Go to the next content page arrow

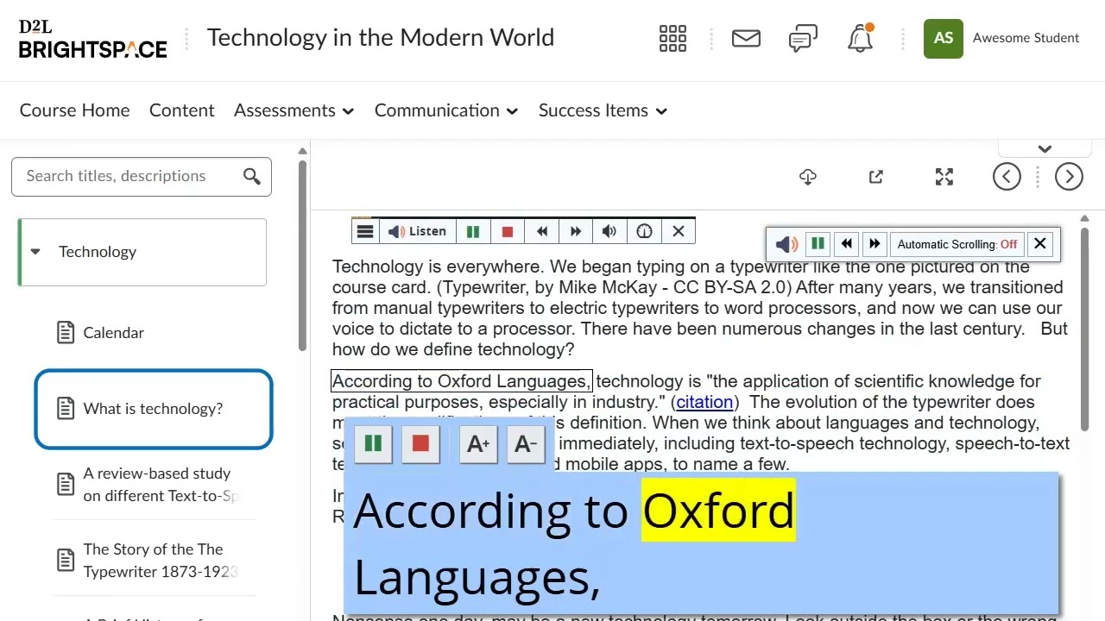pyautogui.click(x=1069, y=177)
